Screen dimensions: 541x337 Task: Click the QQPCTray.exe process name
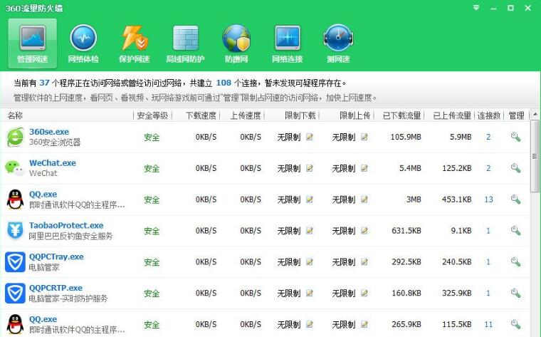[56, 257]
